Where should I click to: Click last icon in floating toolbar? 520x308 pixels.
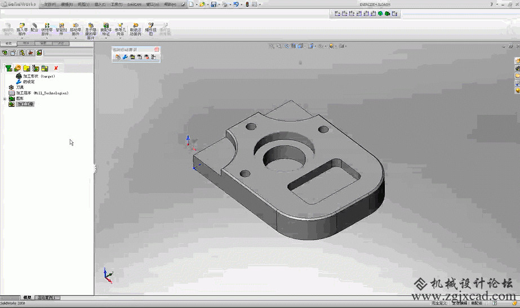click(154, 57)
